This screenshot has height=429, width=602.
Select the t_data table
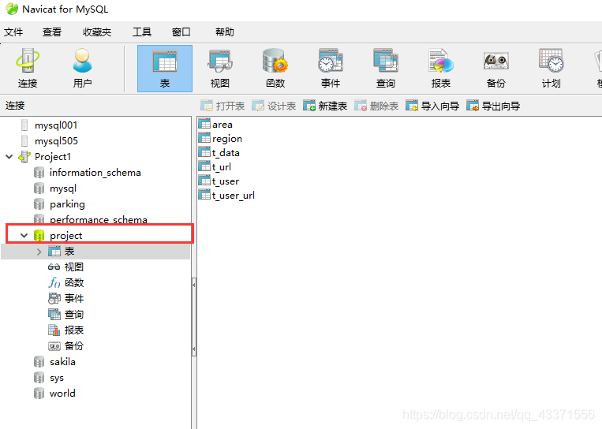tap(226, 153)
